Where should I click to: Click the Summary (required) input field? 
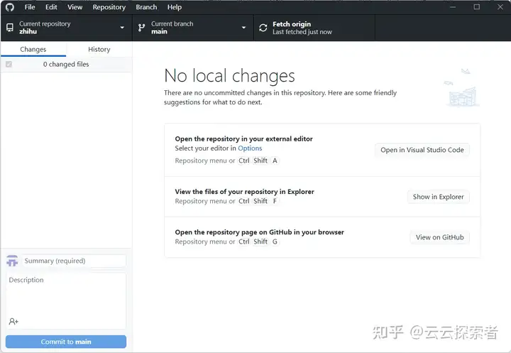tap(74, 261)
